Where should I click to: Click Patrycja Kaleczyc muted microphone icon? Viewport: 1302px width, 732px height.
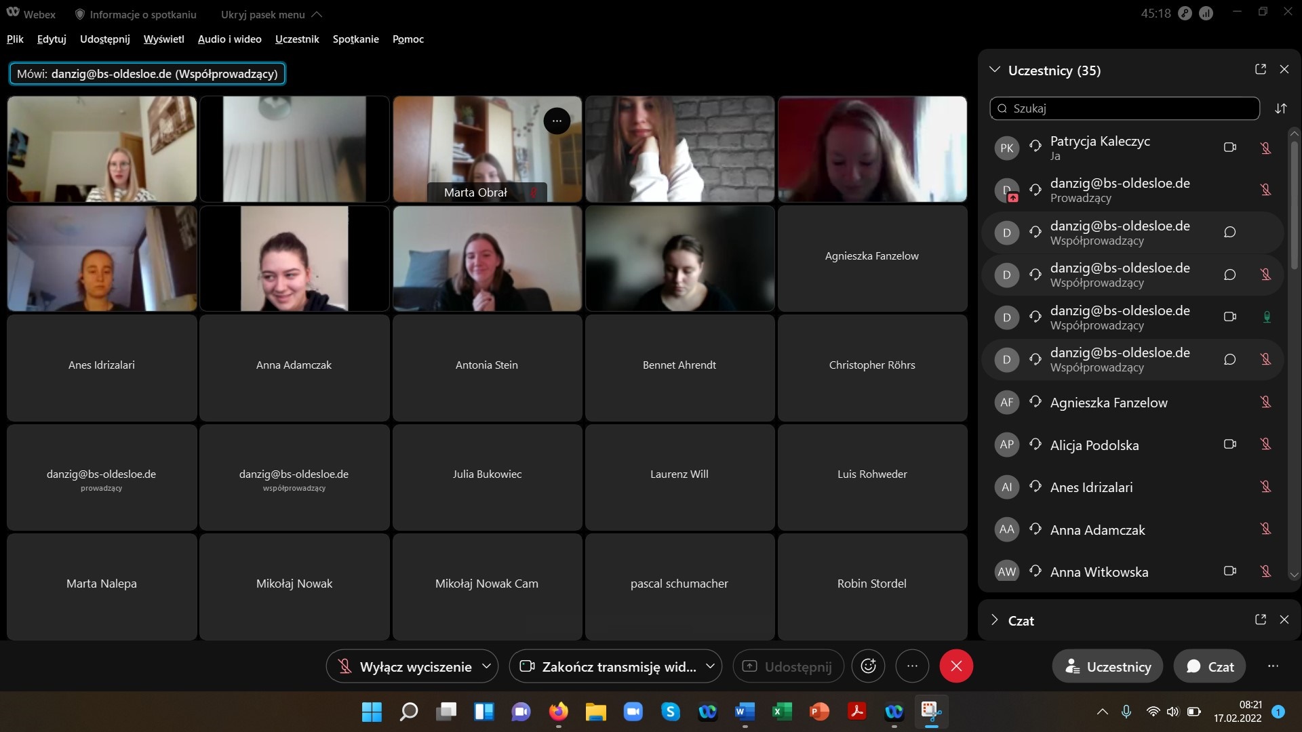click(1265, 148)
